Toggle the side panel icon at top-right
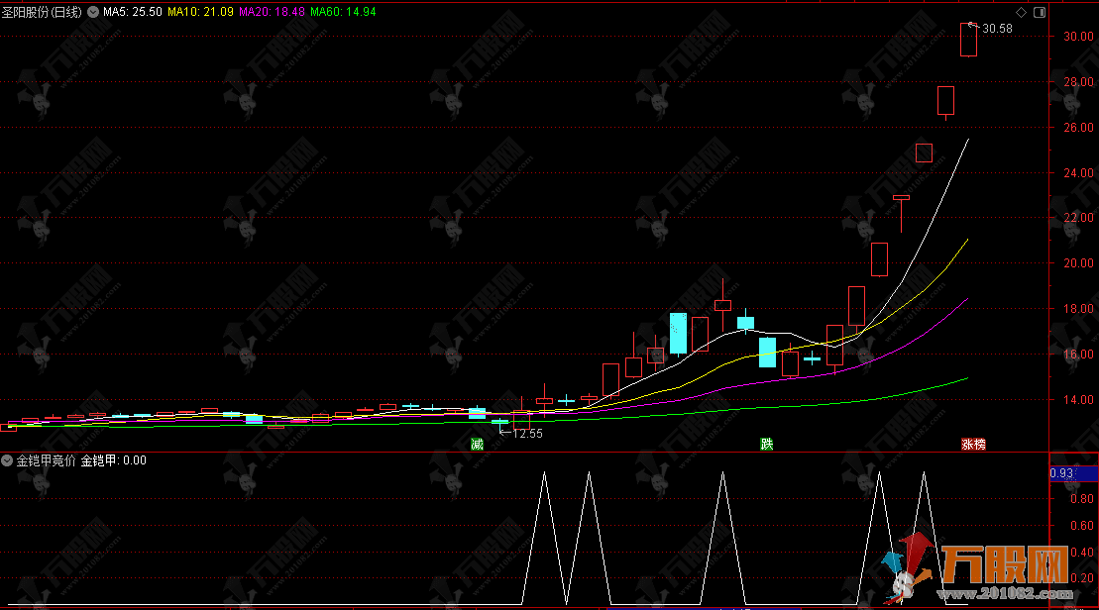This screenshot has width=1099, height=610. click(x=1038, y=13)
